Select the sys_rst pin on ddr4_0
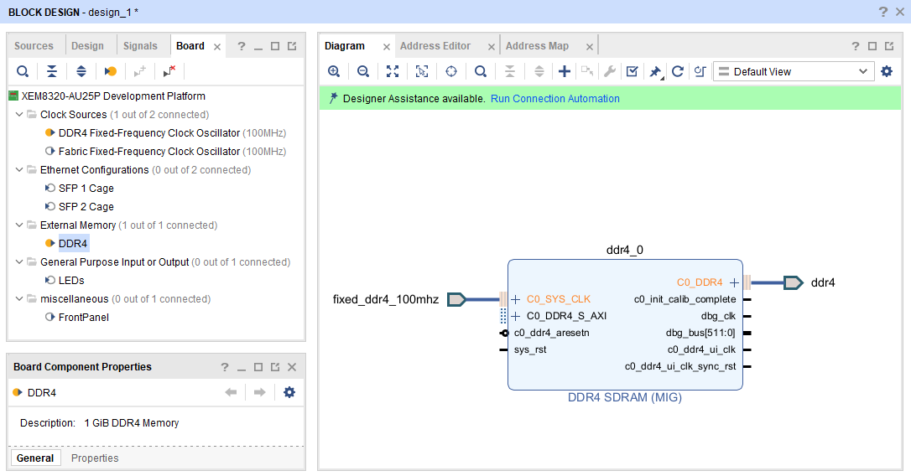 click(x=530, y=349)
